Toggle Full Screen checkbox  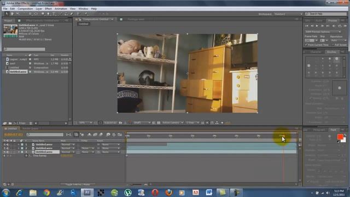tap(333, 45)
